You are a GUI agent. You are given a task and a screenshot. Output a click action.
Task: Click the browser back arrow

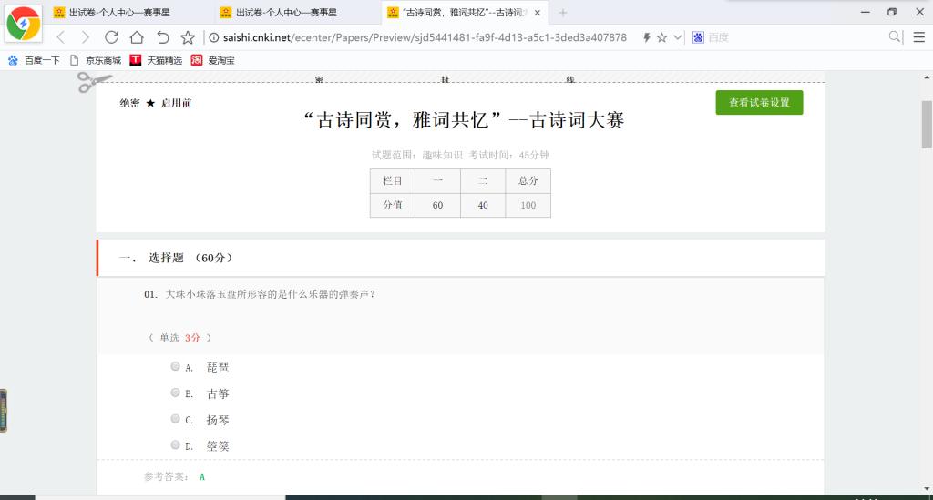pos(61,37)
